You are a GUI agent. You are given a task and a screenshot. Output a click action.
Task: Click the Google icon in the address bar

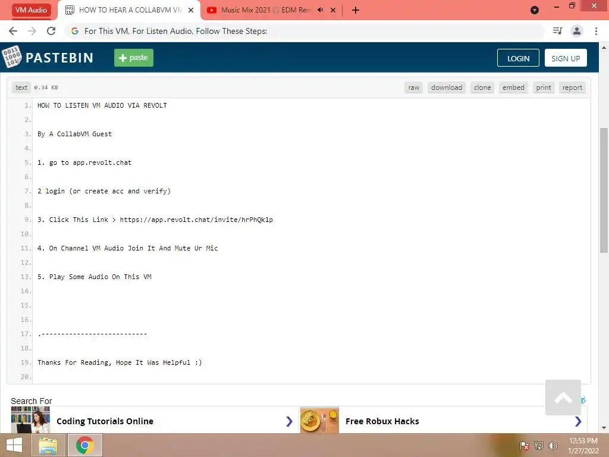click(75, 31)
